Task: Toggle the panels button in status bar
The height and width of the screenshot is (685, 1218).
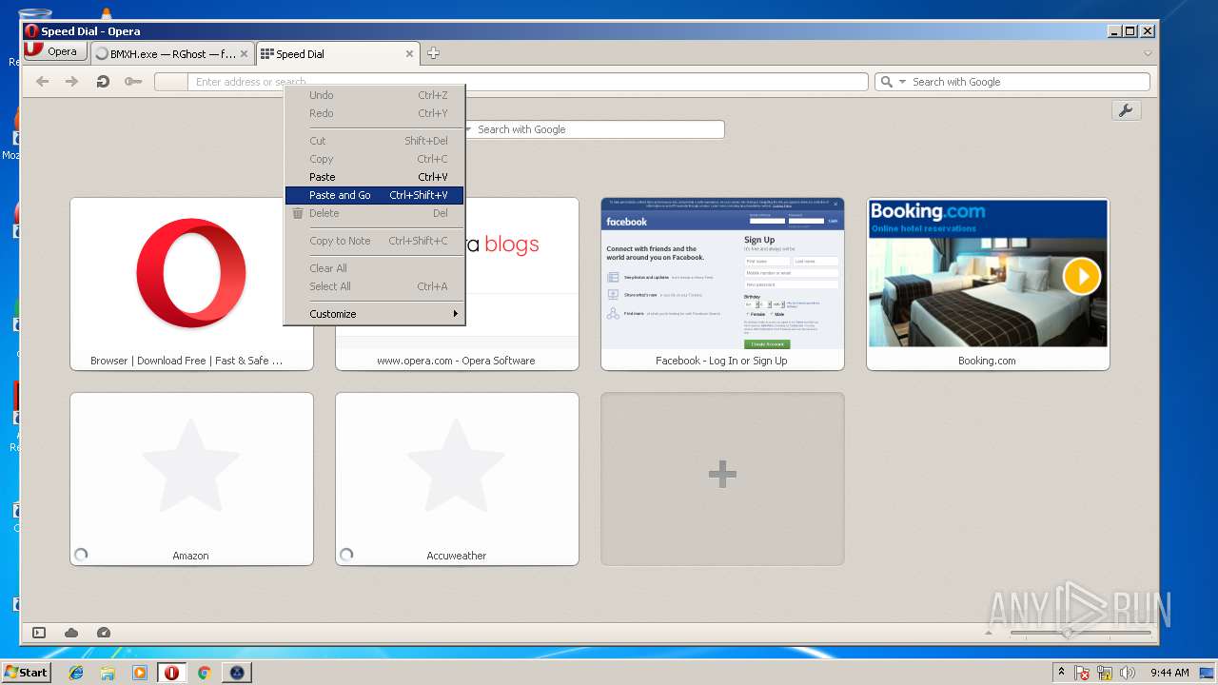Action: [x=39, y=633]
